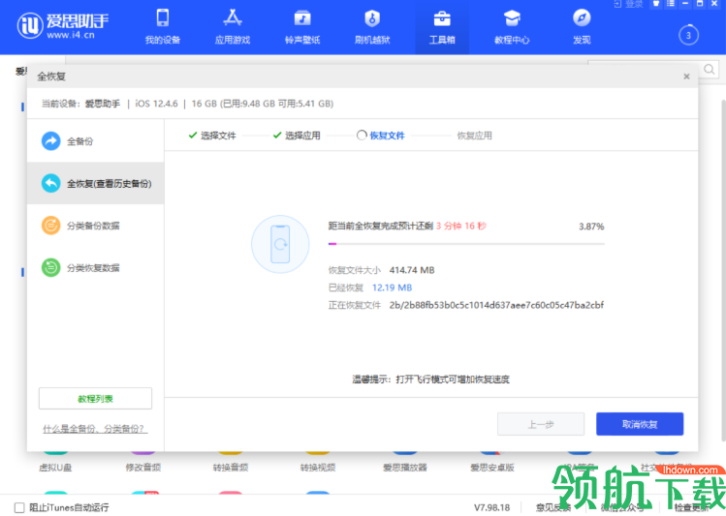Open 分类恢复数据 categorized restore
The width and height of the screenshot is (726, 516).
(x=96, y=268)
